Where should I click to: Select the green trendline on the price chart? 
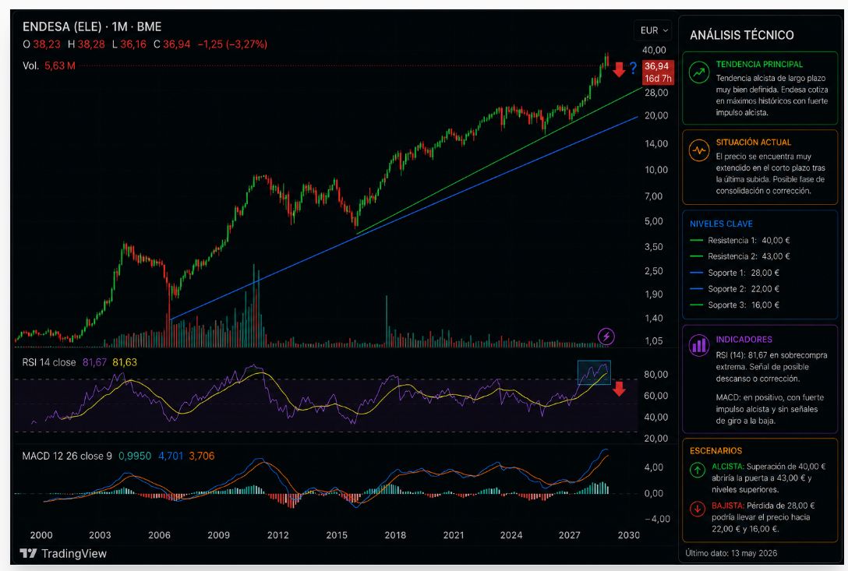coord(497,160)
